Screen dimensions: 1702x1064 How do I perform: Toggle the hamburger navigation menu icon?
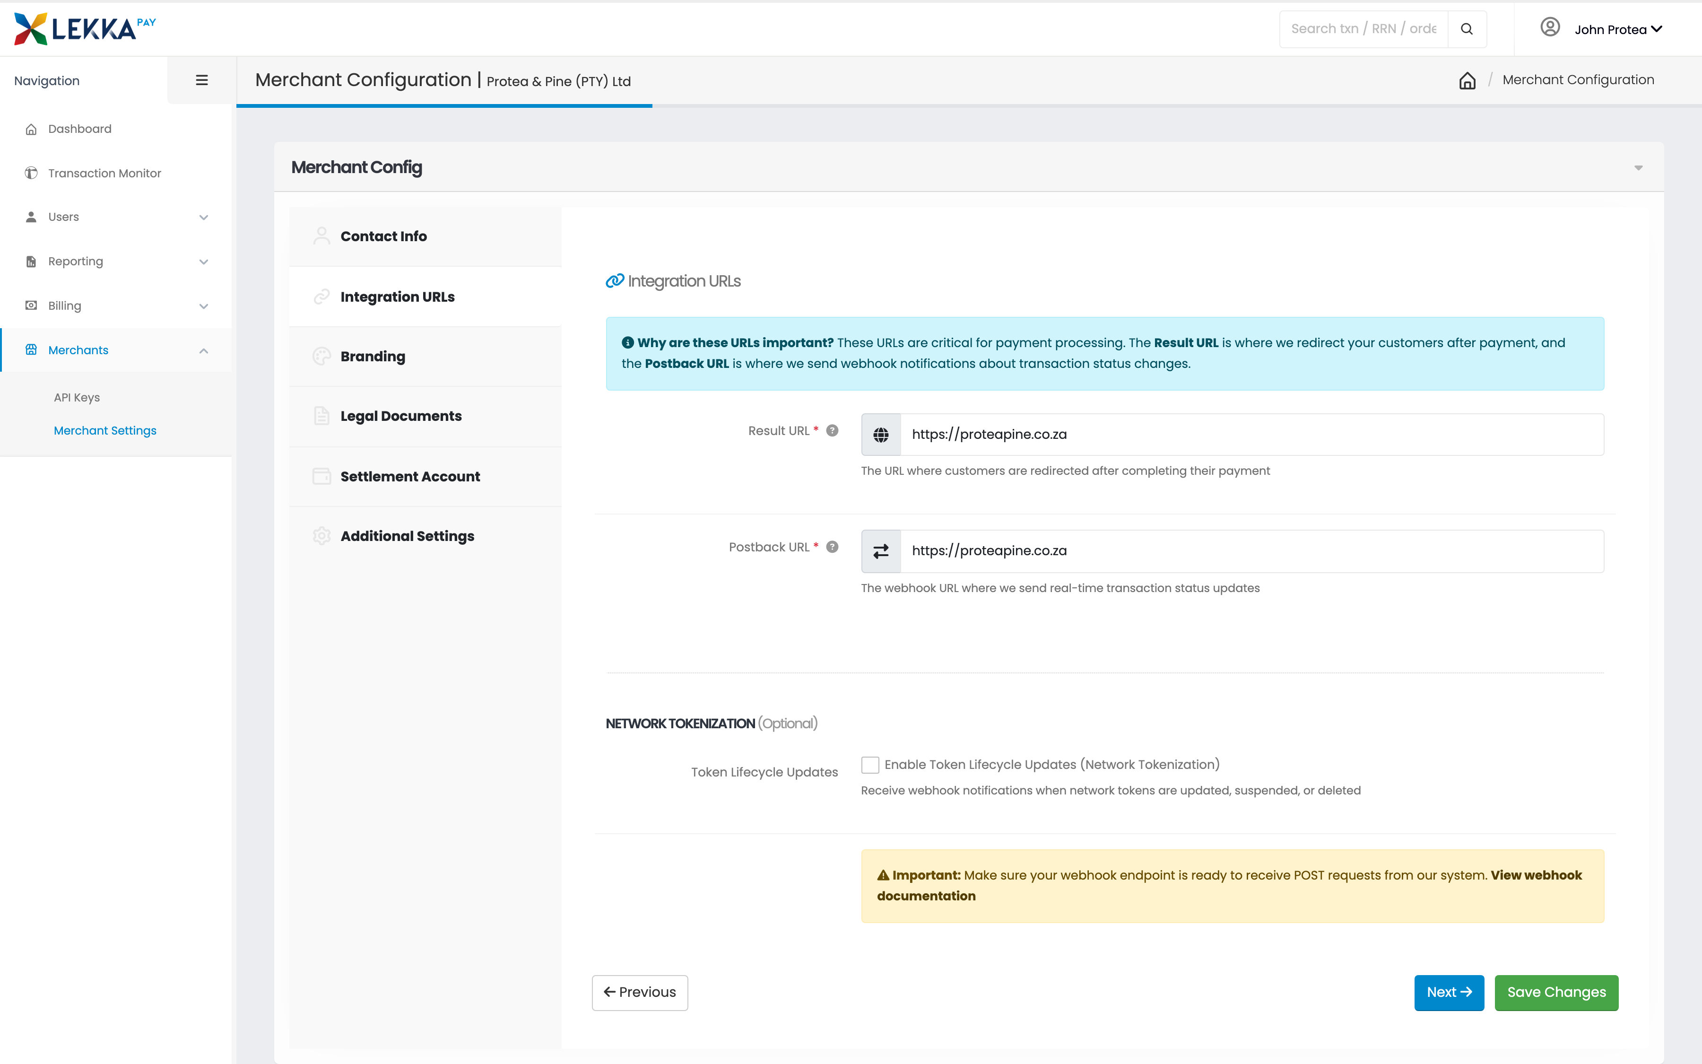[x=202, y=80]
